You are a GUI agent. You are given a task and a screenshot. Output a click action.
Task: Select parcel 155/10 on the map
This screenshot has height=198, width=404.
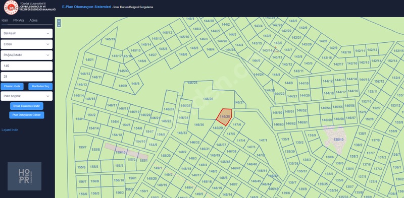[120, 152]
